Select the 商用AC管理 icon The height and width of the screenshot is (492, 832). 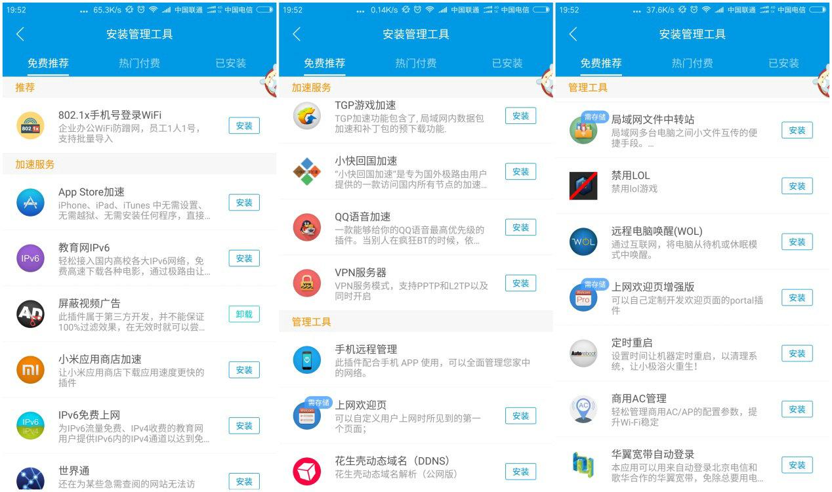[583, 409]
